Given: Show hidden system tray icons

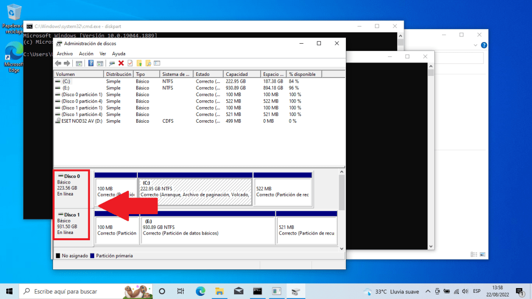Looking at the screenshot, I should coord(428,292).
